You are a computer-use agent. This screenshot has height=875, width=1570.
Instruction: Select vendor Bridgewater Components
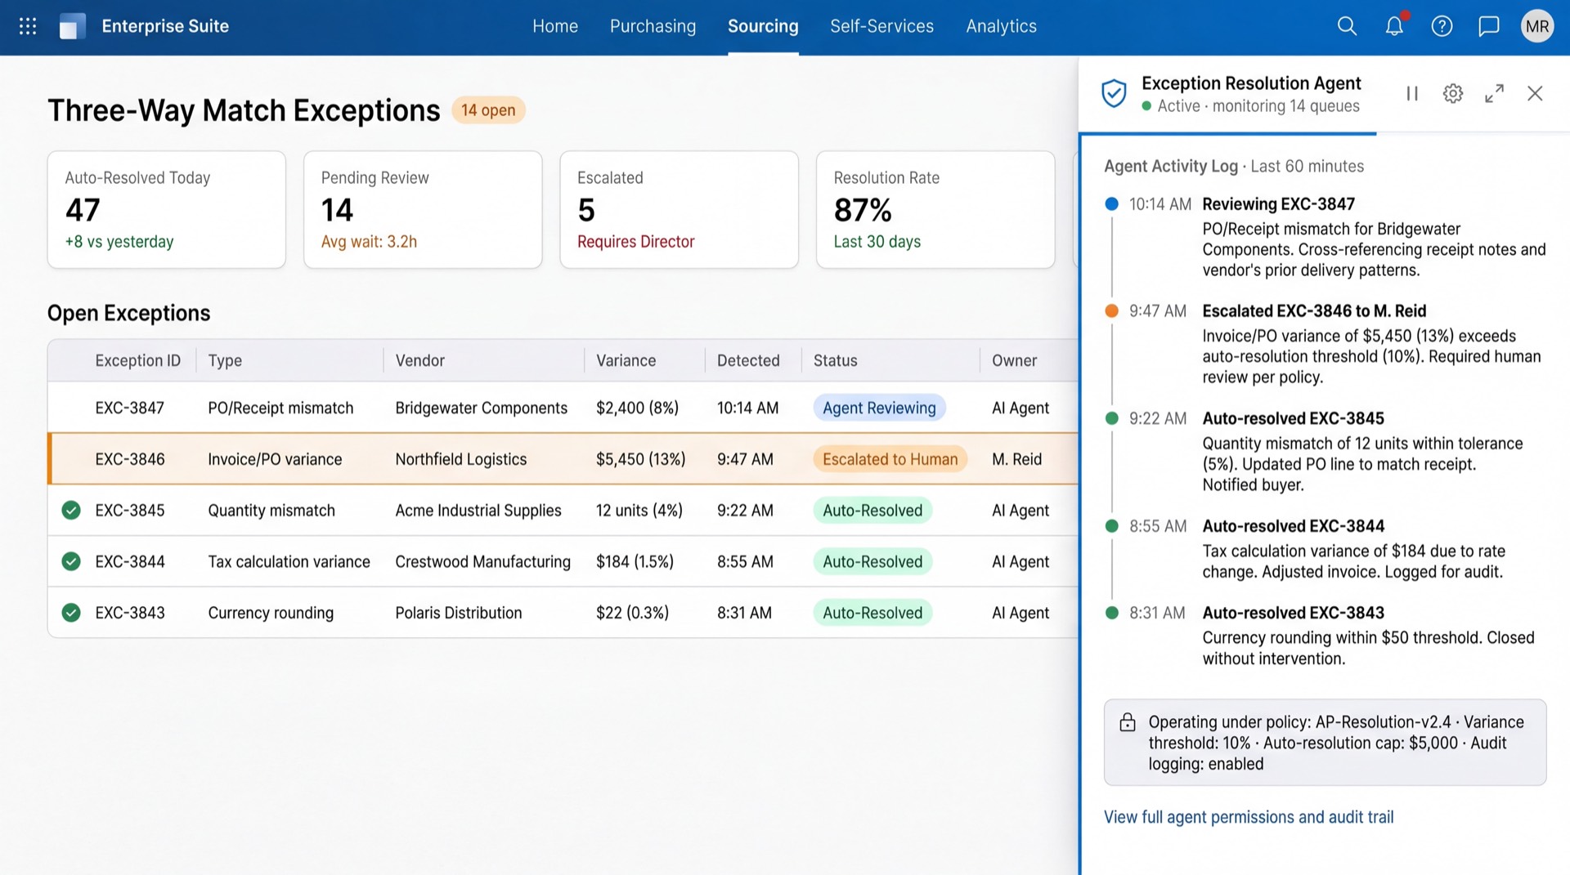tap(481, 408)
